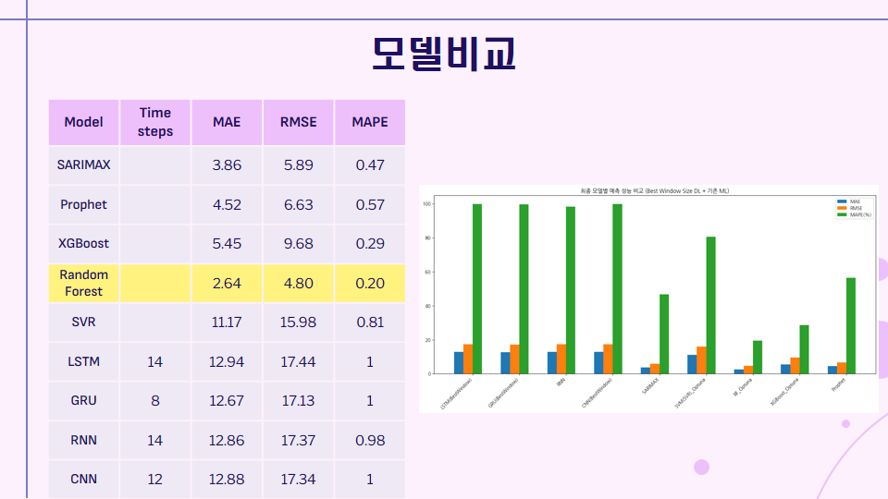Click the SVR RMSE value 15.98

(x=299, y=323)
